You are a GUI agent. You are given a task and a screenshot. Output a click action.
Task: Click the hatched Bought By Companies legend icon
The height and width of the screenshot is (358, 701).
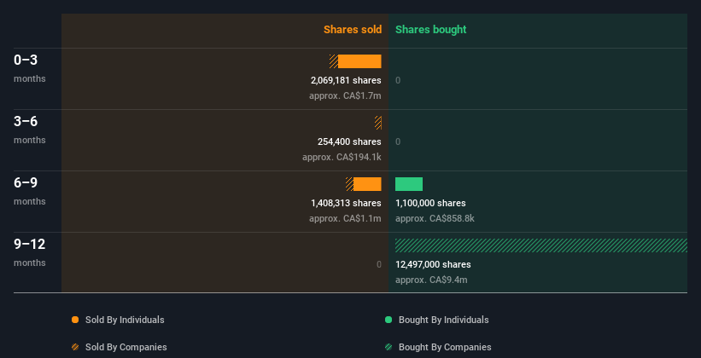(x=388, y=347)
